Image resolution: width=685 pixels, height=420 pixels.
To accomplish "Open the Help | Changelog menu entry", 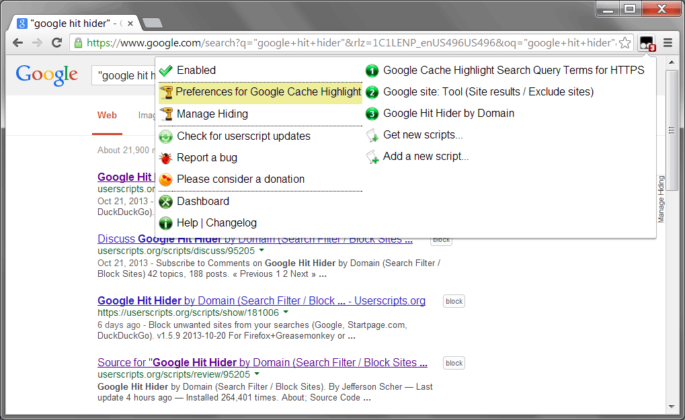I will point(215,222).
